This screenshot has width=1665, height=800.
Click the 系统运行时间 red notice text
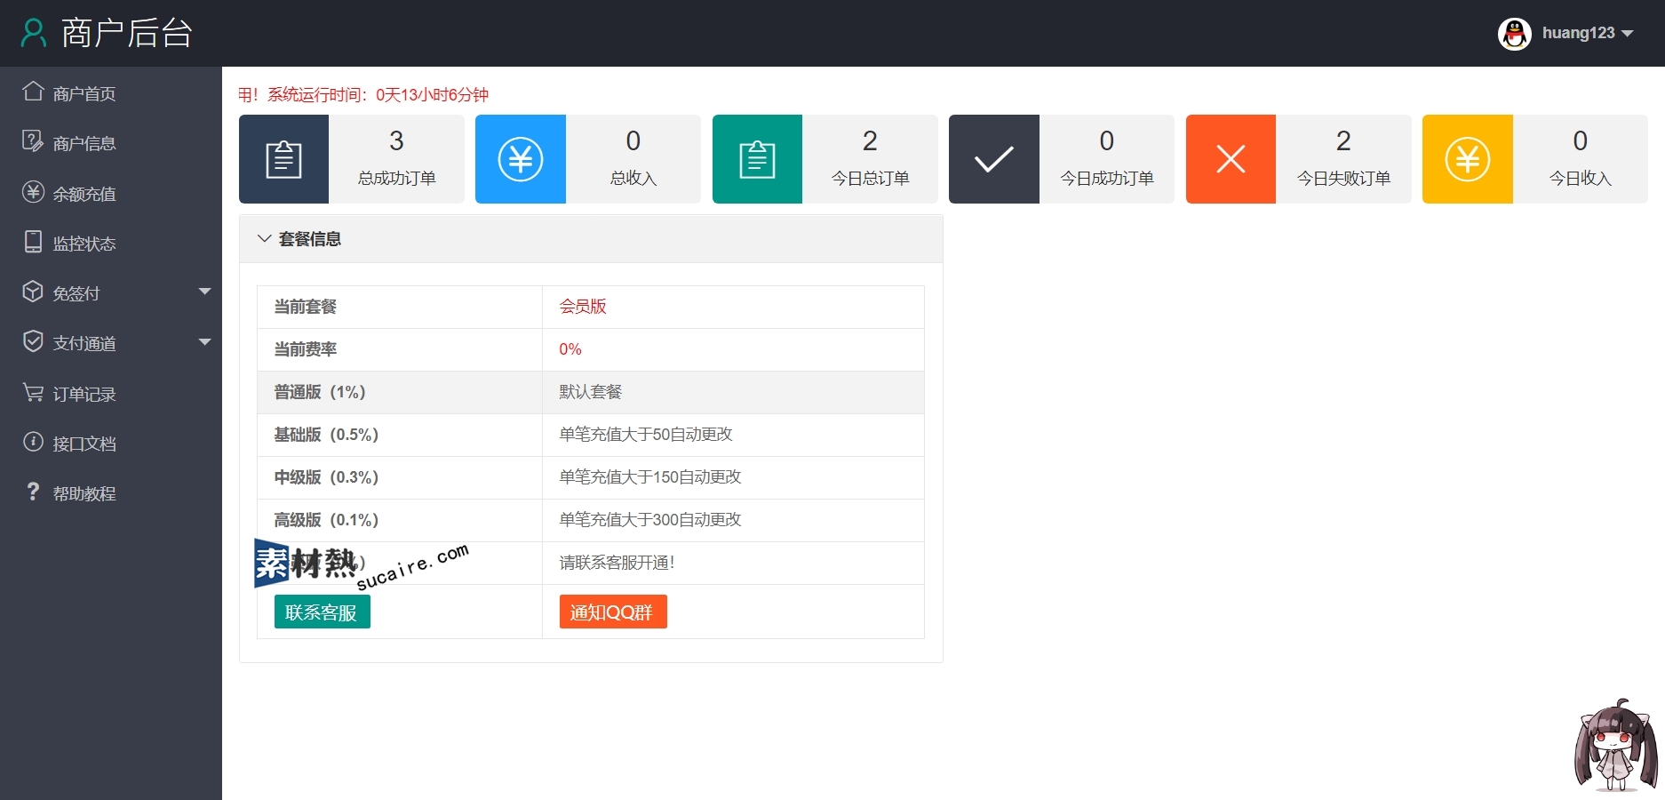pos(363,94)
